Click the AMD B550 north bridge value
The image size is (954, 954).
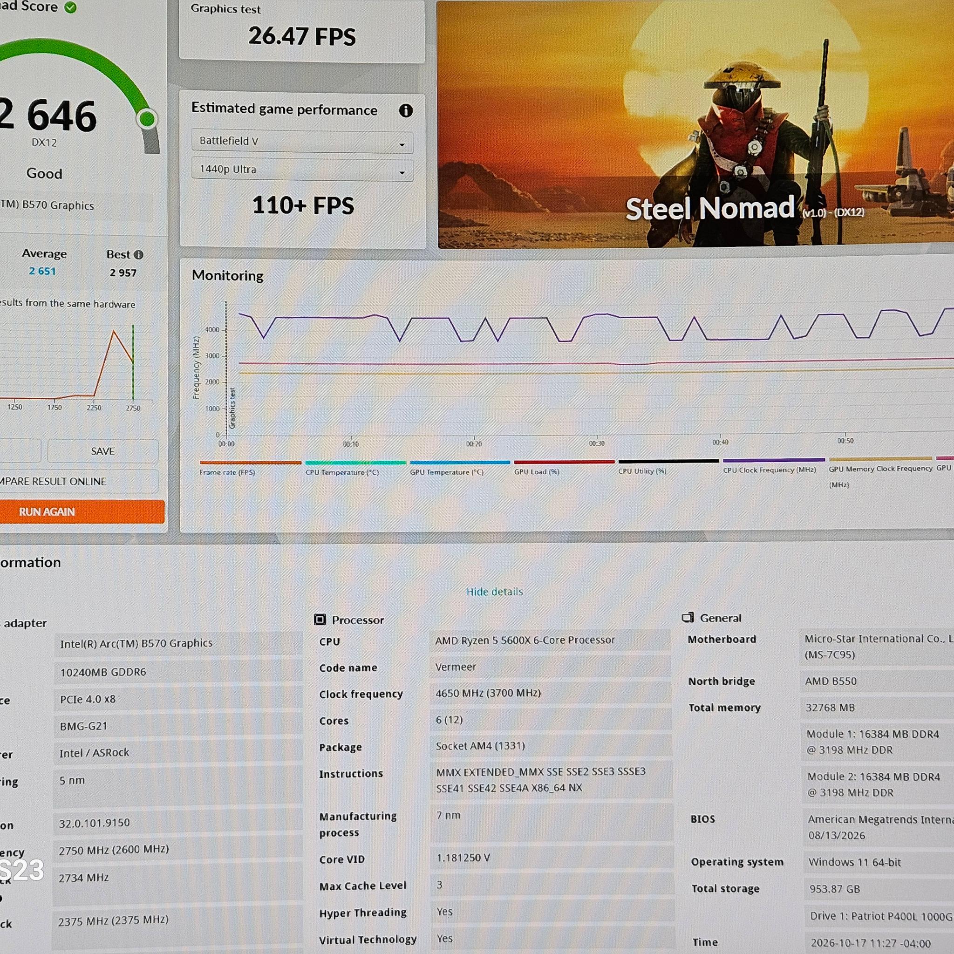tap(877, 681)
